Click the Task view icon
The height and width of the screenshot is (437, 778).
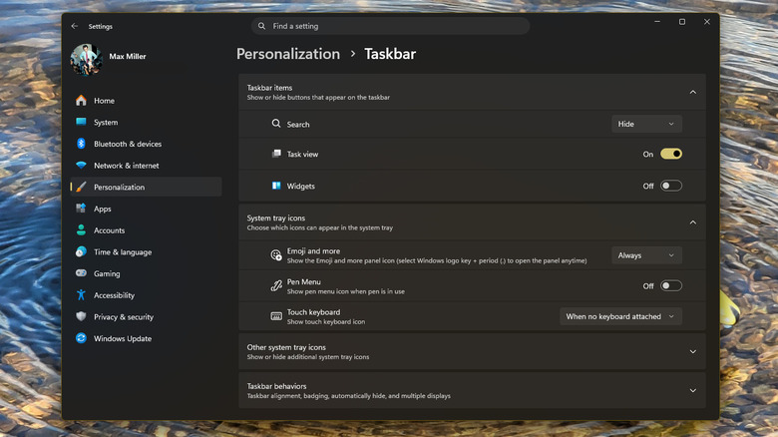point(276,154)
